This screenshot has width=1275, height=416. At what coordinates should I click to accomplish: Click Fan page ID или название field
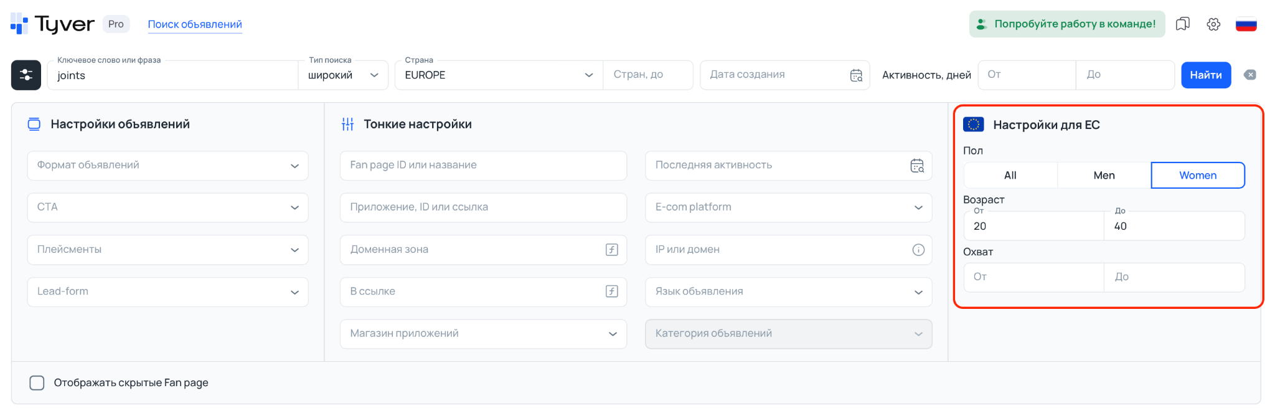pyautogui.click(x=484, y=166)
